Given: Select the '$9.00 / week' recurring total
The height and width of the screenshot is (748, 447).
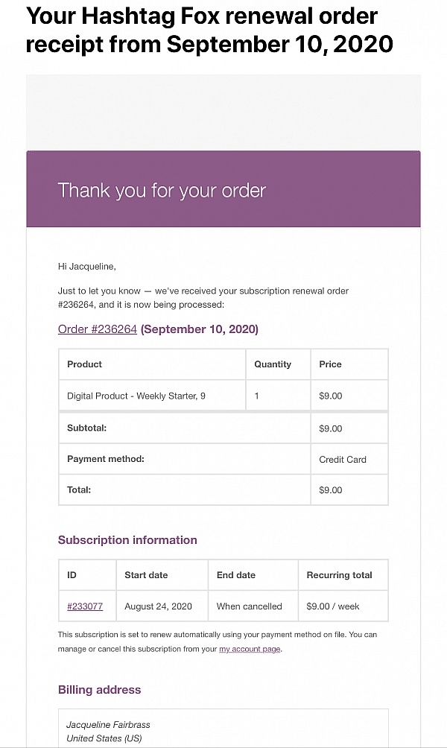Looking at the screenshot, I should (x=333, y=606).
